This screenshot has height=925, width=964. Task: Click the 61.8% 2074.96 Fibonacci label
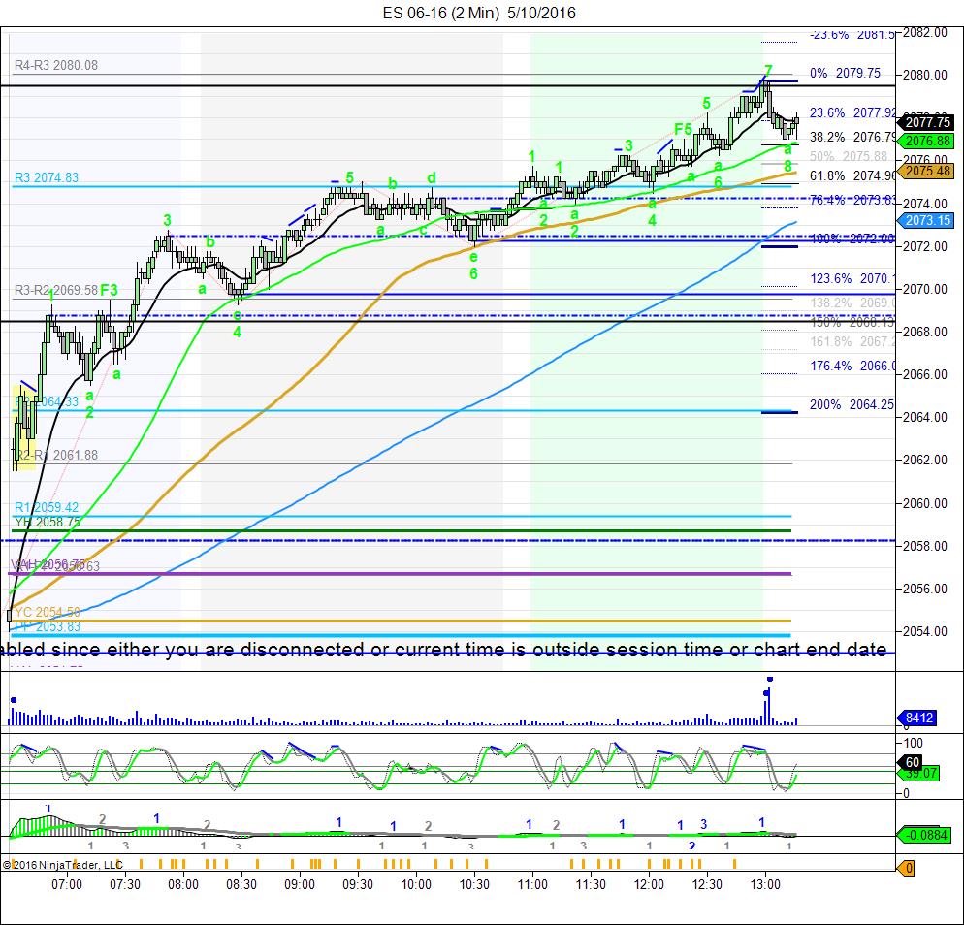point(852,175)
